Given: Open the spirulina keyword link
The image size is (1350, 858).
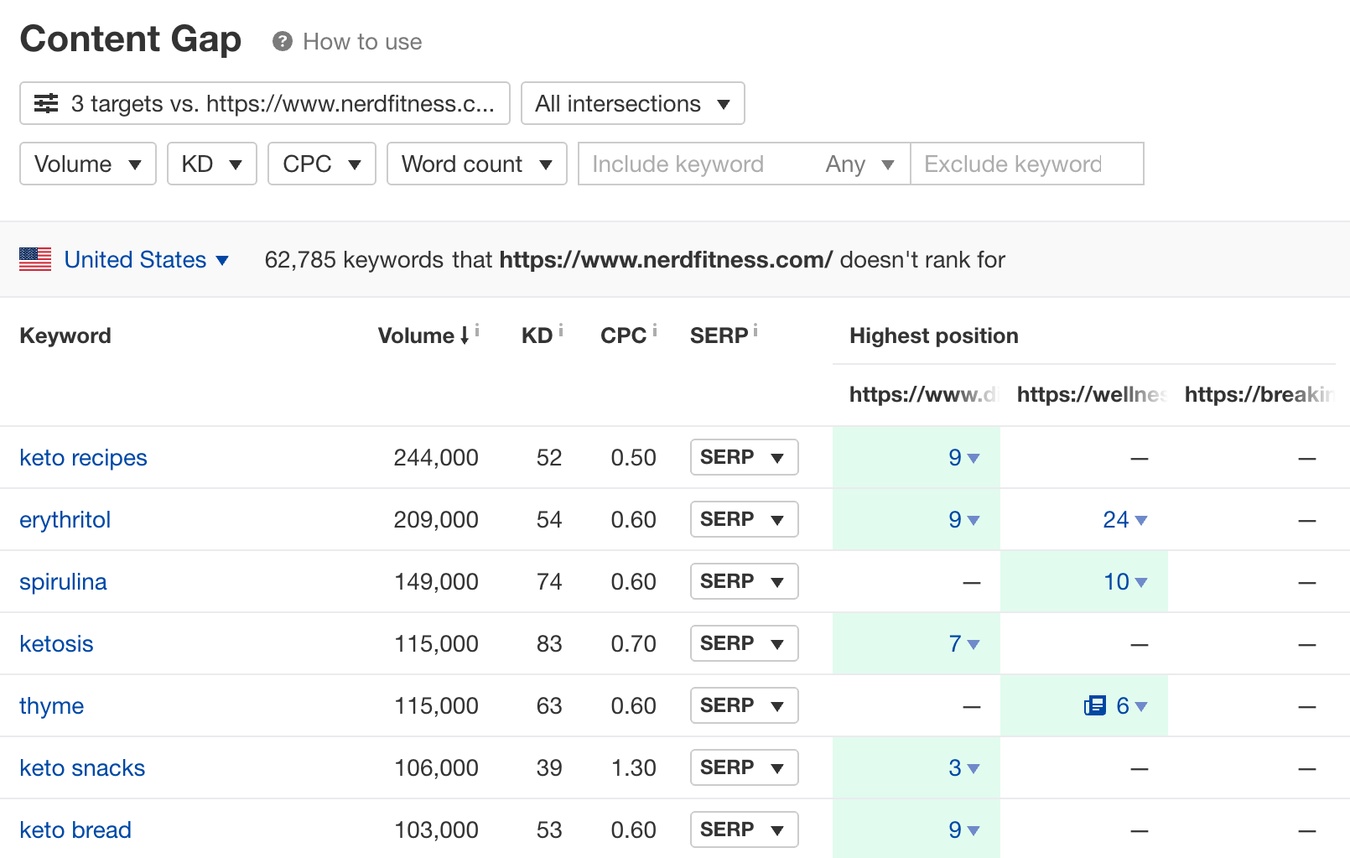Looking at the screenshot, I should click(63, 581).
